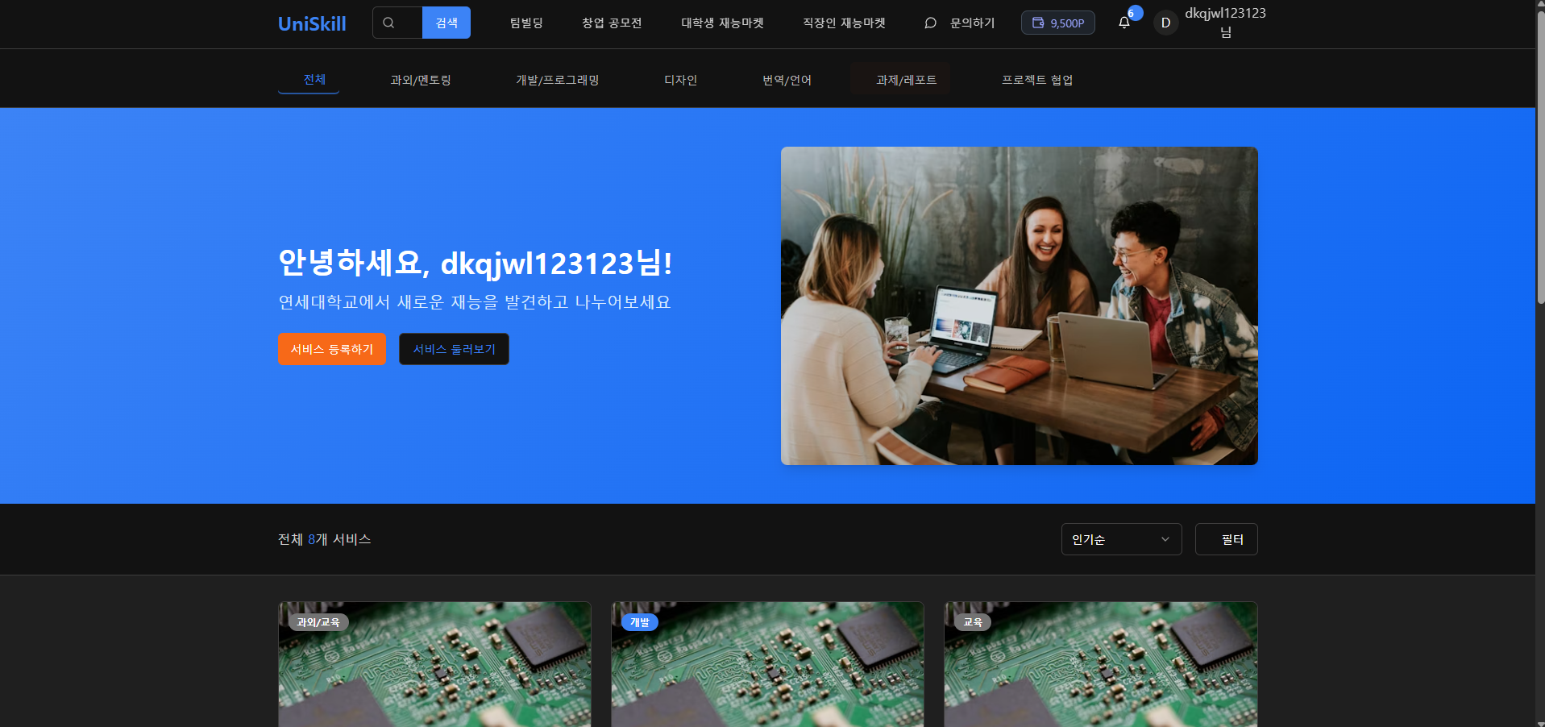Select the 개발/프로그래밍 category tab
The height and width of the screenshot is (727, 1545).
point(558,80)
